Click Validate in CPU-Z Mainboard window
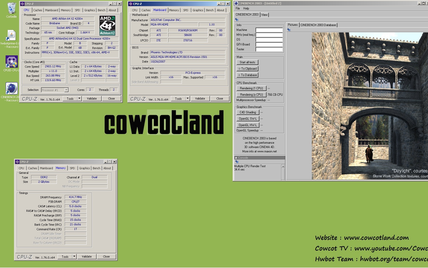This screenshot has height=268, width=428. 200,99
